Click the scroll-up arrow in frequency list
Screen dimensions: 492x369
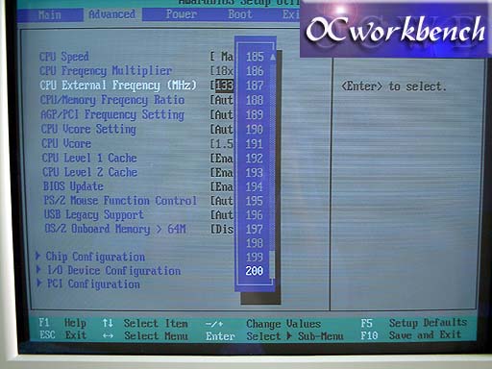[x=273, y=57]
